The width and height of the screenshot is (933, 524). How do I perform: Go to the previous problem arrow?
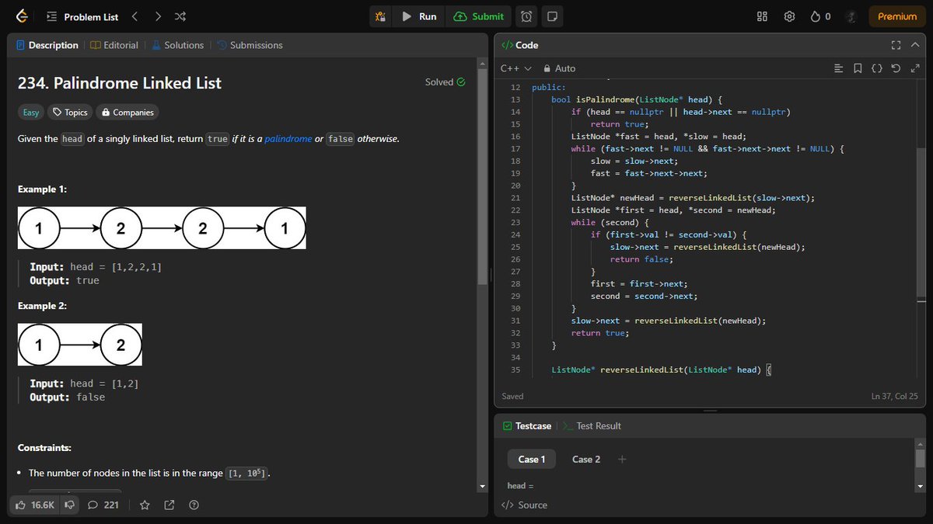tap(135, 16)
